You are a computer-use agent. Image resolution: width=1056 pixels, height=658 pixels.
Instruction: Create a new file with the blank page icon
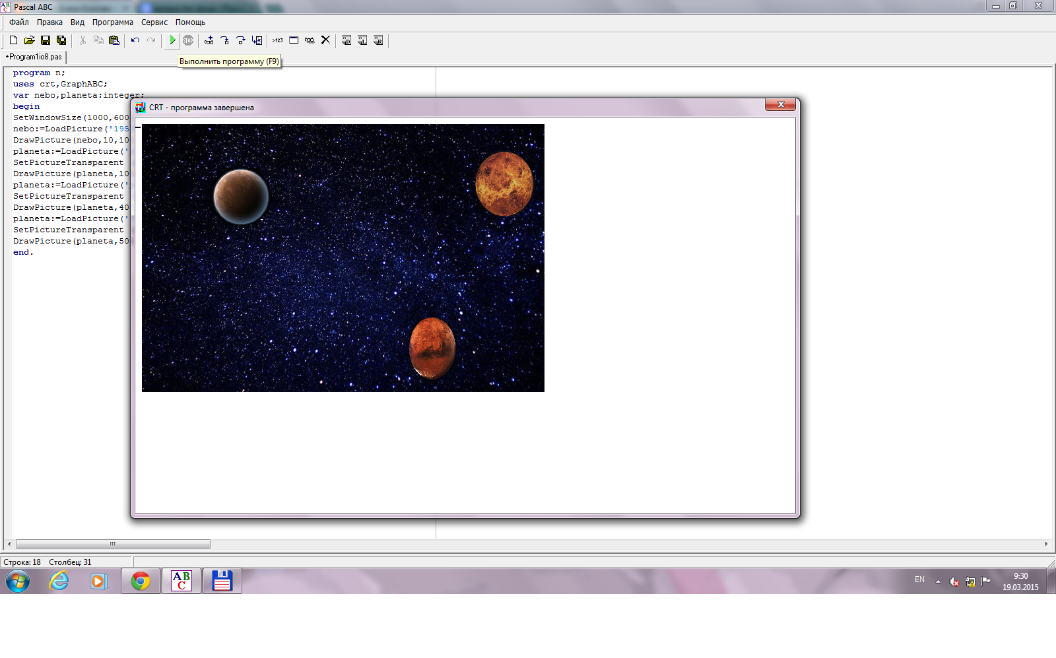pyautogui.click(x=13, y=40)
